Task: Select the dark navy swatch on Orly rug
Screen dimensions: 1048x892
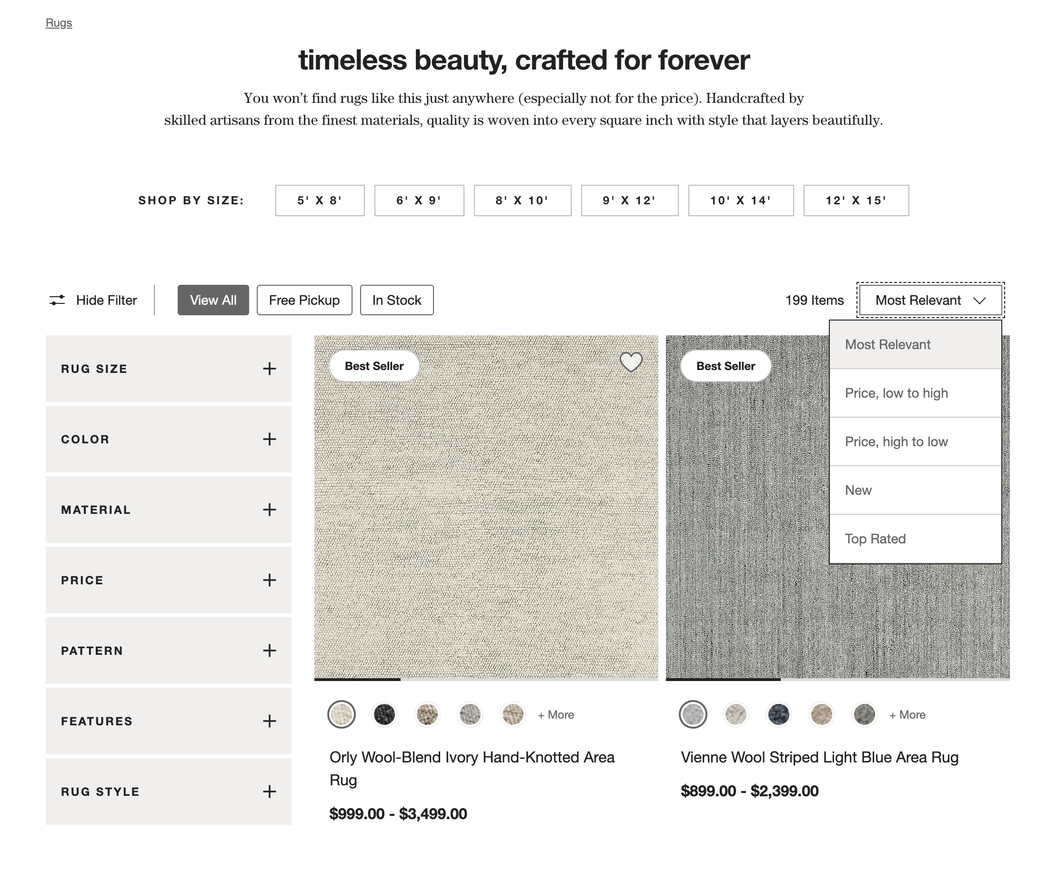Action: (384, 714)
